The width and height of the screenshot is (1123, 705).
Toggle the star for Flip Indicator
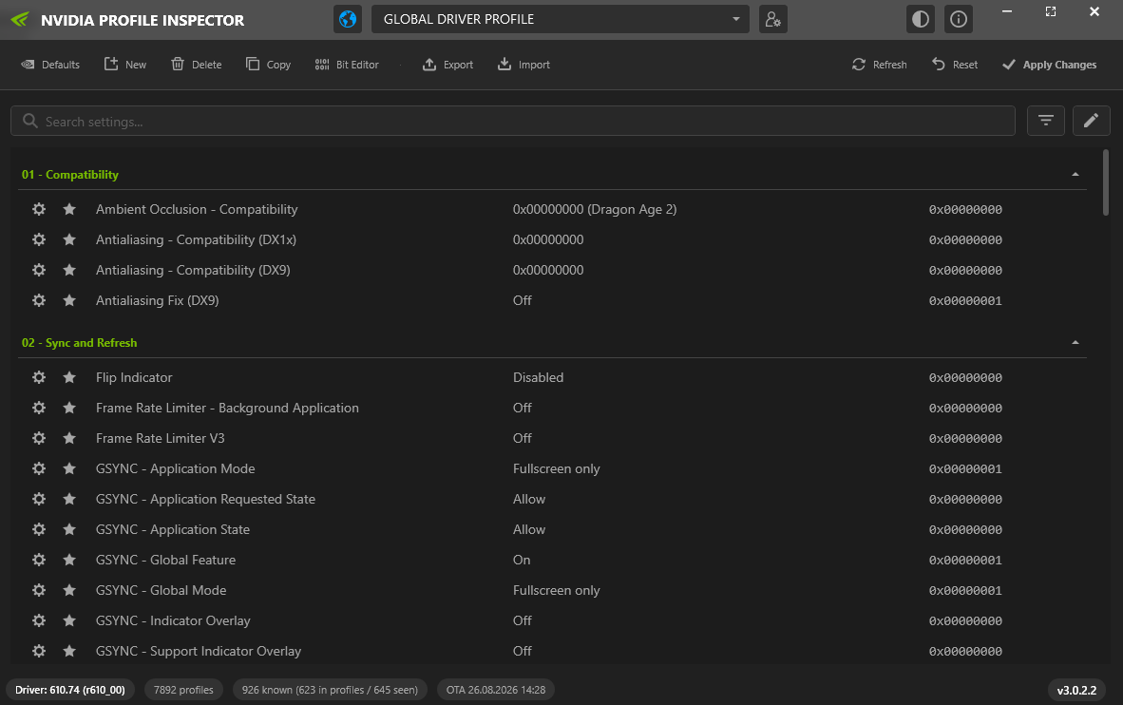click(x=69, y=377)
